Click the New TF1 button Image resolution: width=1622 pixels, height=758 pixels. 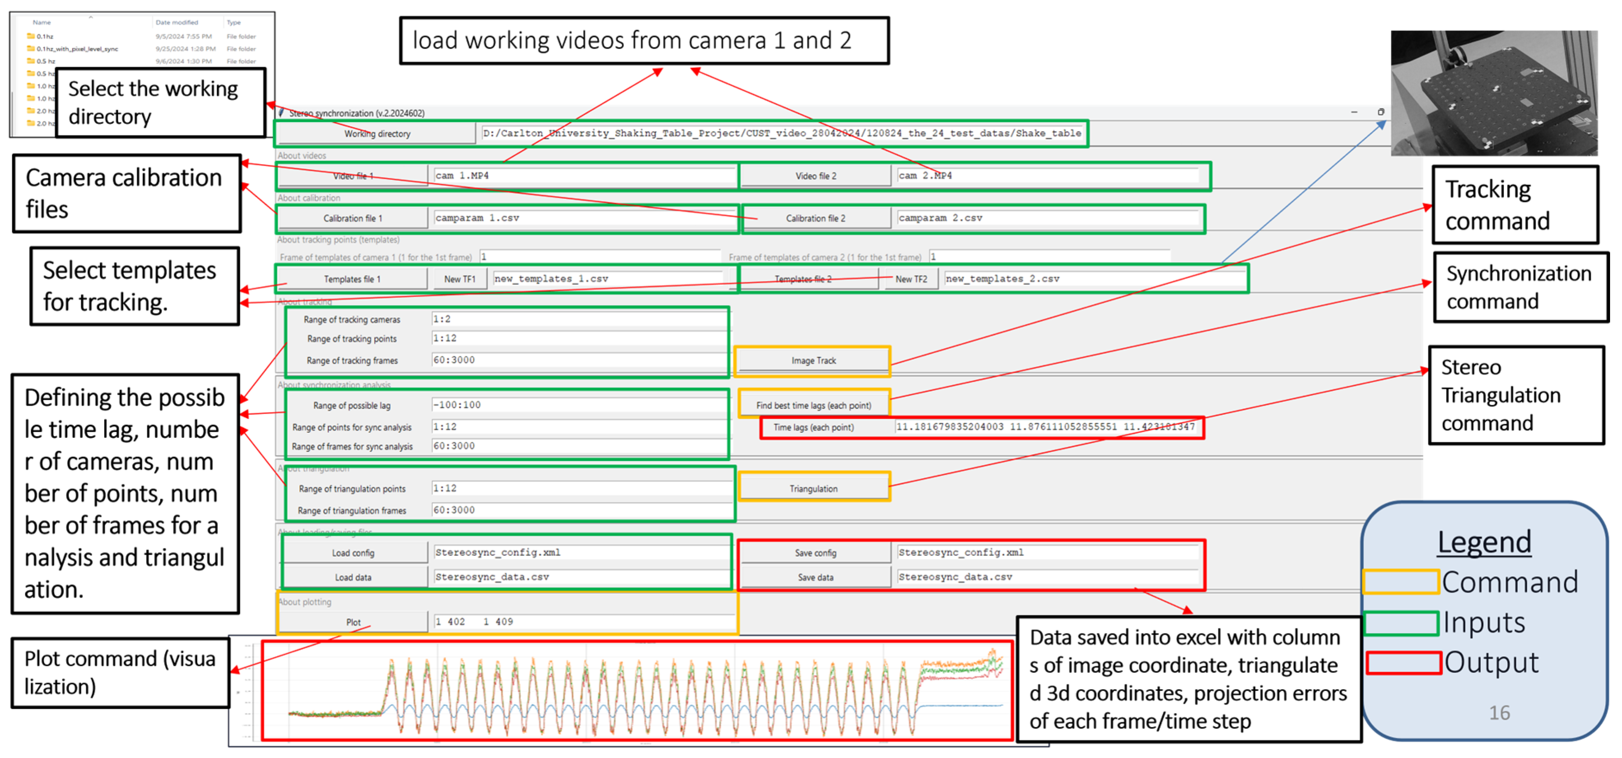(460, 279)
